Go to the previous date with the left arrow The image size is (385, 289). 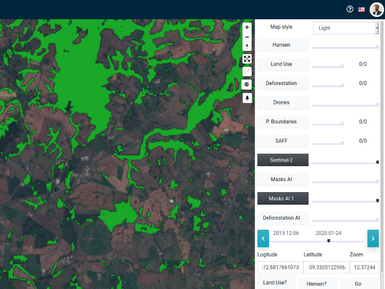coord(263,238)
